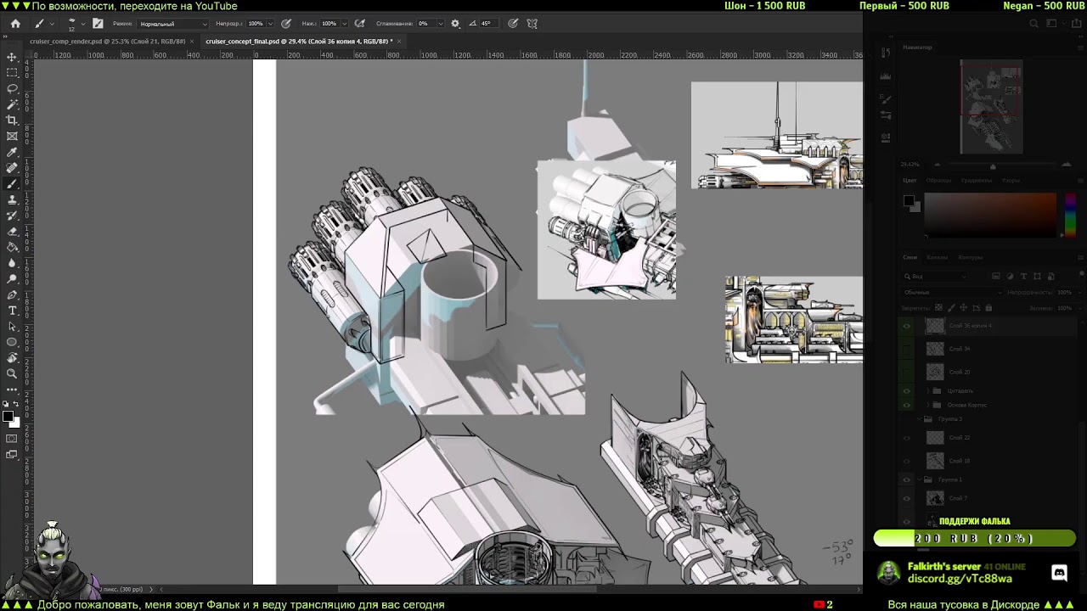
Task: Open the brush blend mode dropdown
Action: click(173, 24)
